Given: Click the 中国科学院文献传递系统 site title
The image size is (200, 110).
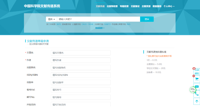Looking at the screenshot, I should click(x=42, y=6).
